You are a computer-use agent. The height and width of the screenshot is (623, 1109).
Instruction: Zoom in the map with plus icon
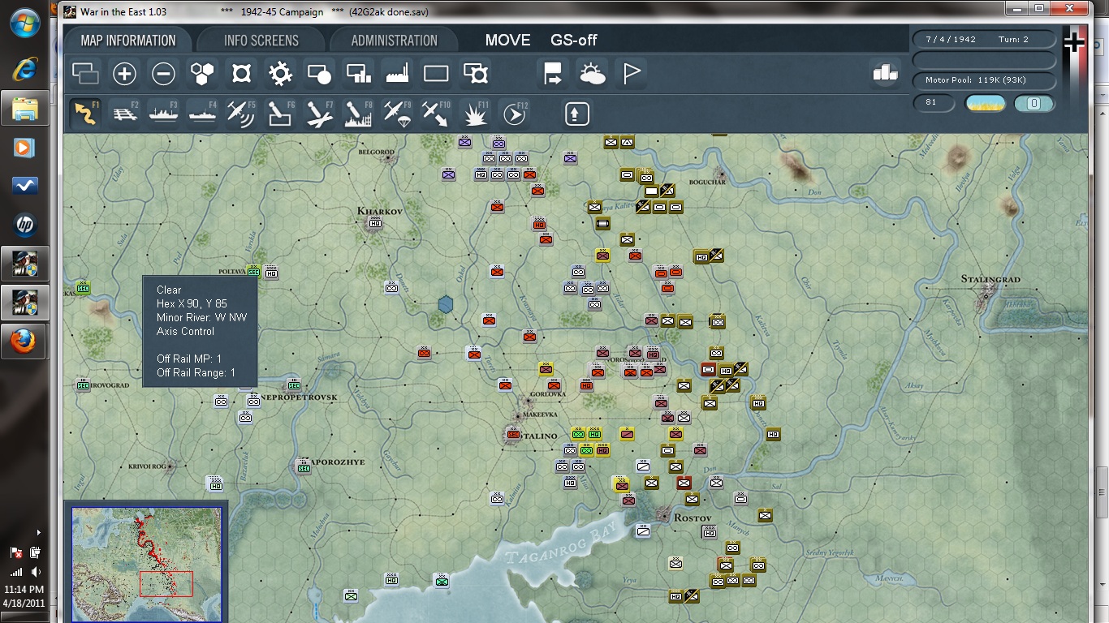coord(124,75)
